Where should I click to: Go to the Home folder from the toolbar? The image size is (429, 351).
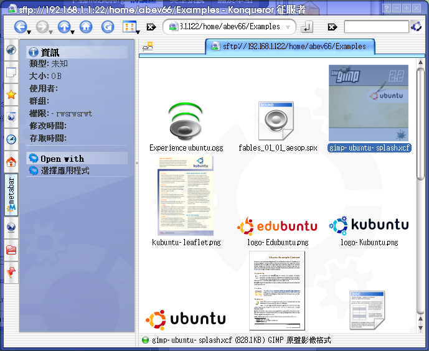[x=86, y=27]
